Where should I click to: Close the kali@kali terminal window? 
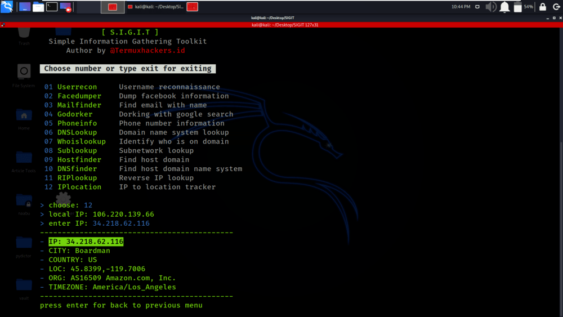[x=560, y=18]
